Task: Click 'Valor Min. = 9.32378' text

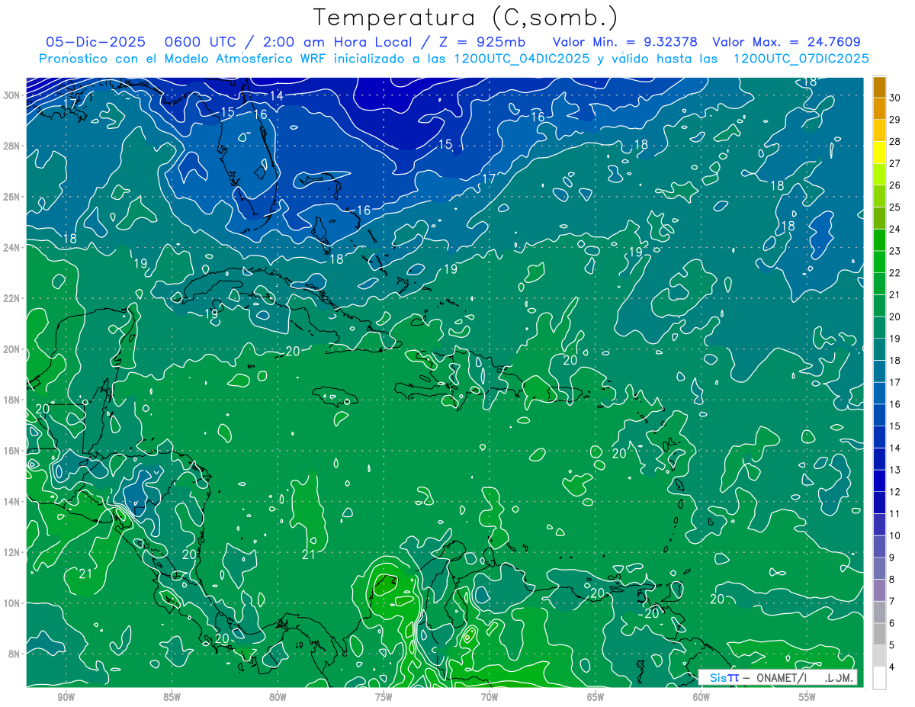Action: click(625, 42)
